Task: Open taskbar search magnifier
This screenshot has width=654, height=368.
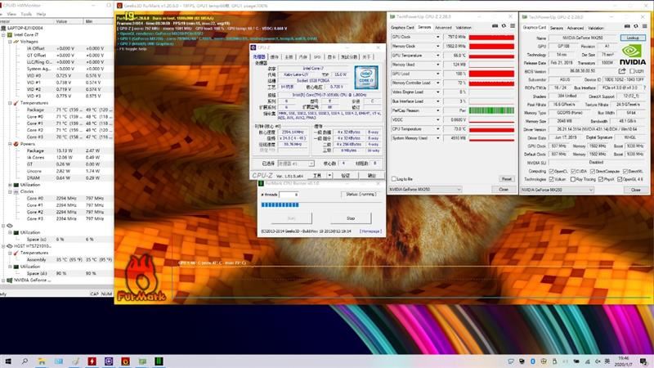Action: [25, 361]
